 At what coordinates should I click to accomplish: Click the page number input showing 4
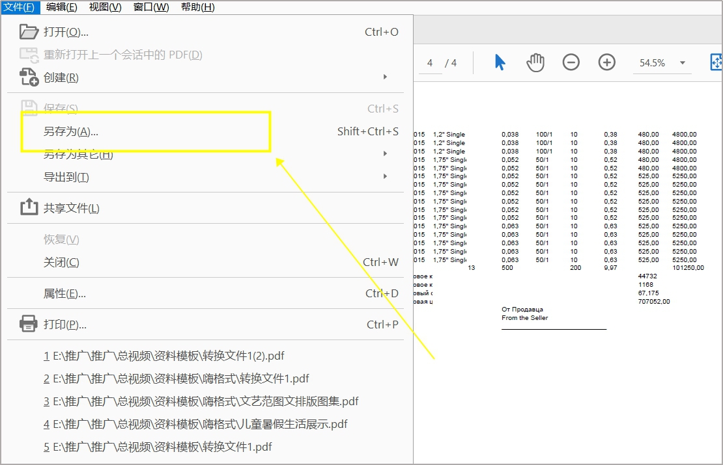429,62
